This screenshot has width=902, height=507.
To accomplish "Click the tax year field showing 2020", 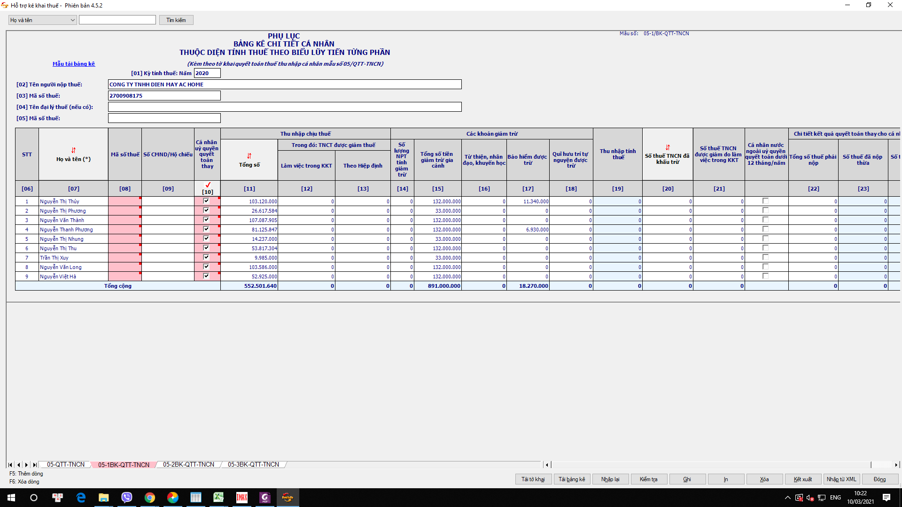I will coord(207,73).
